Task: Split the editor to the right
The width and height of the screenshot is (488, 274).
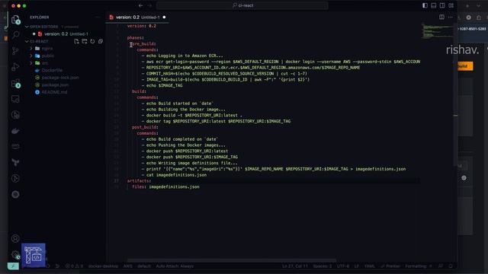Action: tap(441, 17)
